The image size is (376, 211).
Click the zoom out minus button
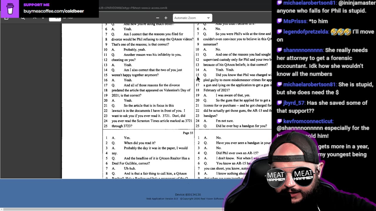tap(158, 18)
